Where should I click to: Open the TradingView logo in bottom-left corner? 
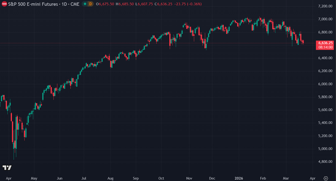coord(7,168)
